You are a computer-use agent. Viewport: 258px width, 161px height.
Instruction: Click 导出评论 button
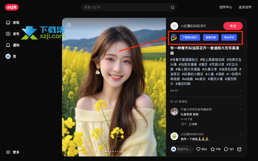click(x=229, y=37)
